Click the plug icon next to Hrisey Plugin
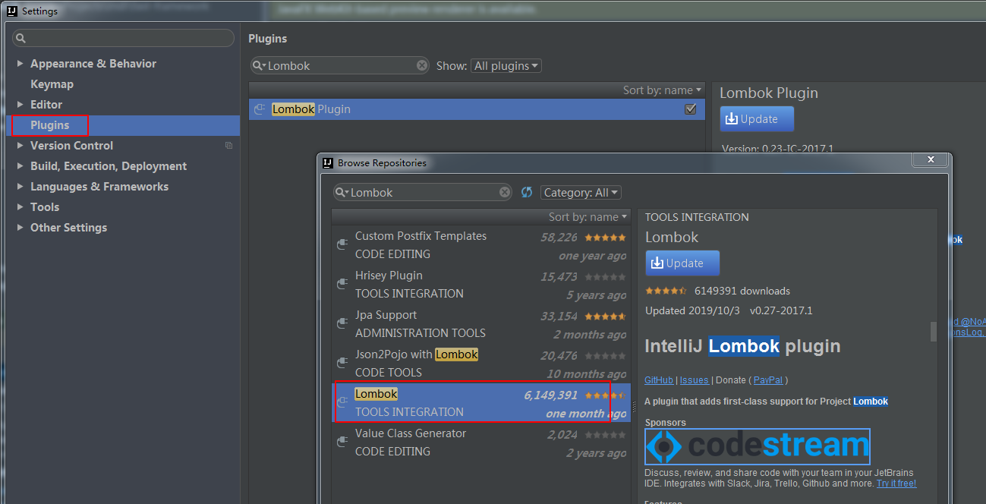Image resolution: width=986 pixels, height=504 pixels. coord(342,284)
